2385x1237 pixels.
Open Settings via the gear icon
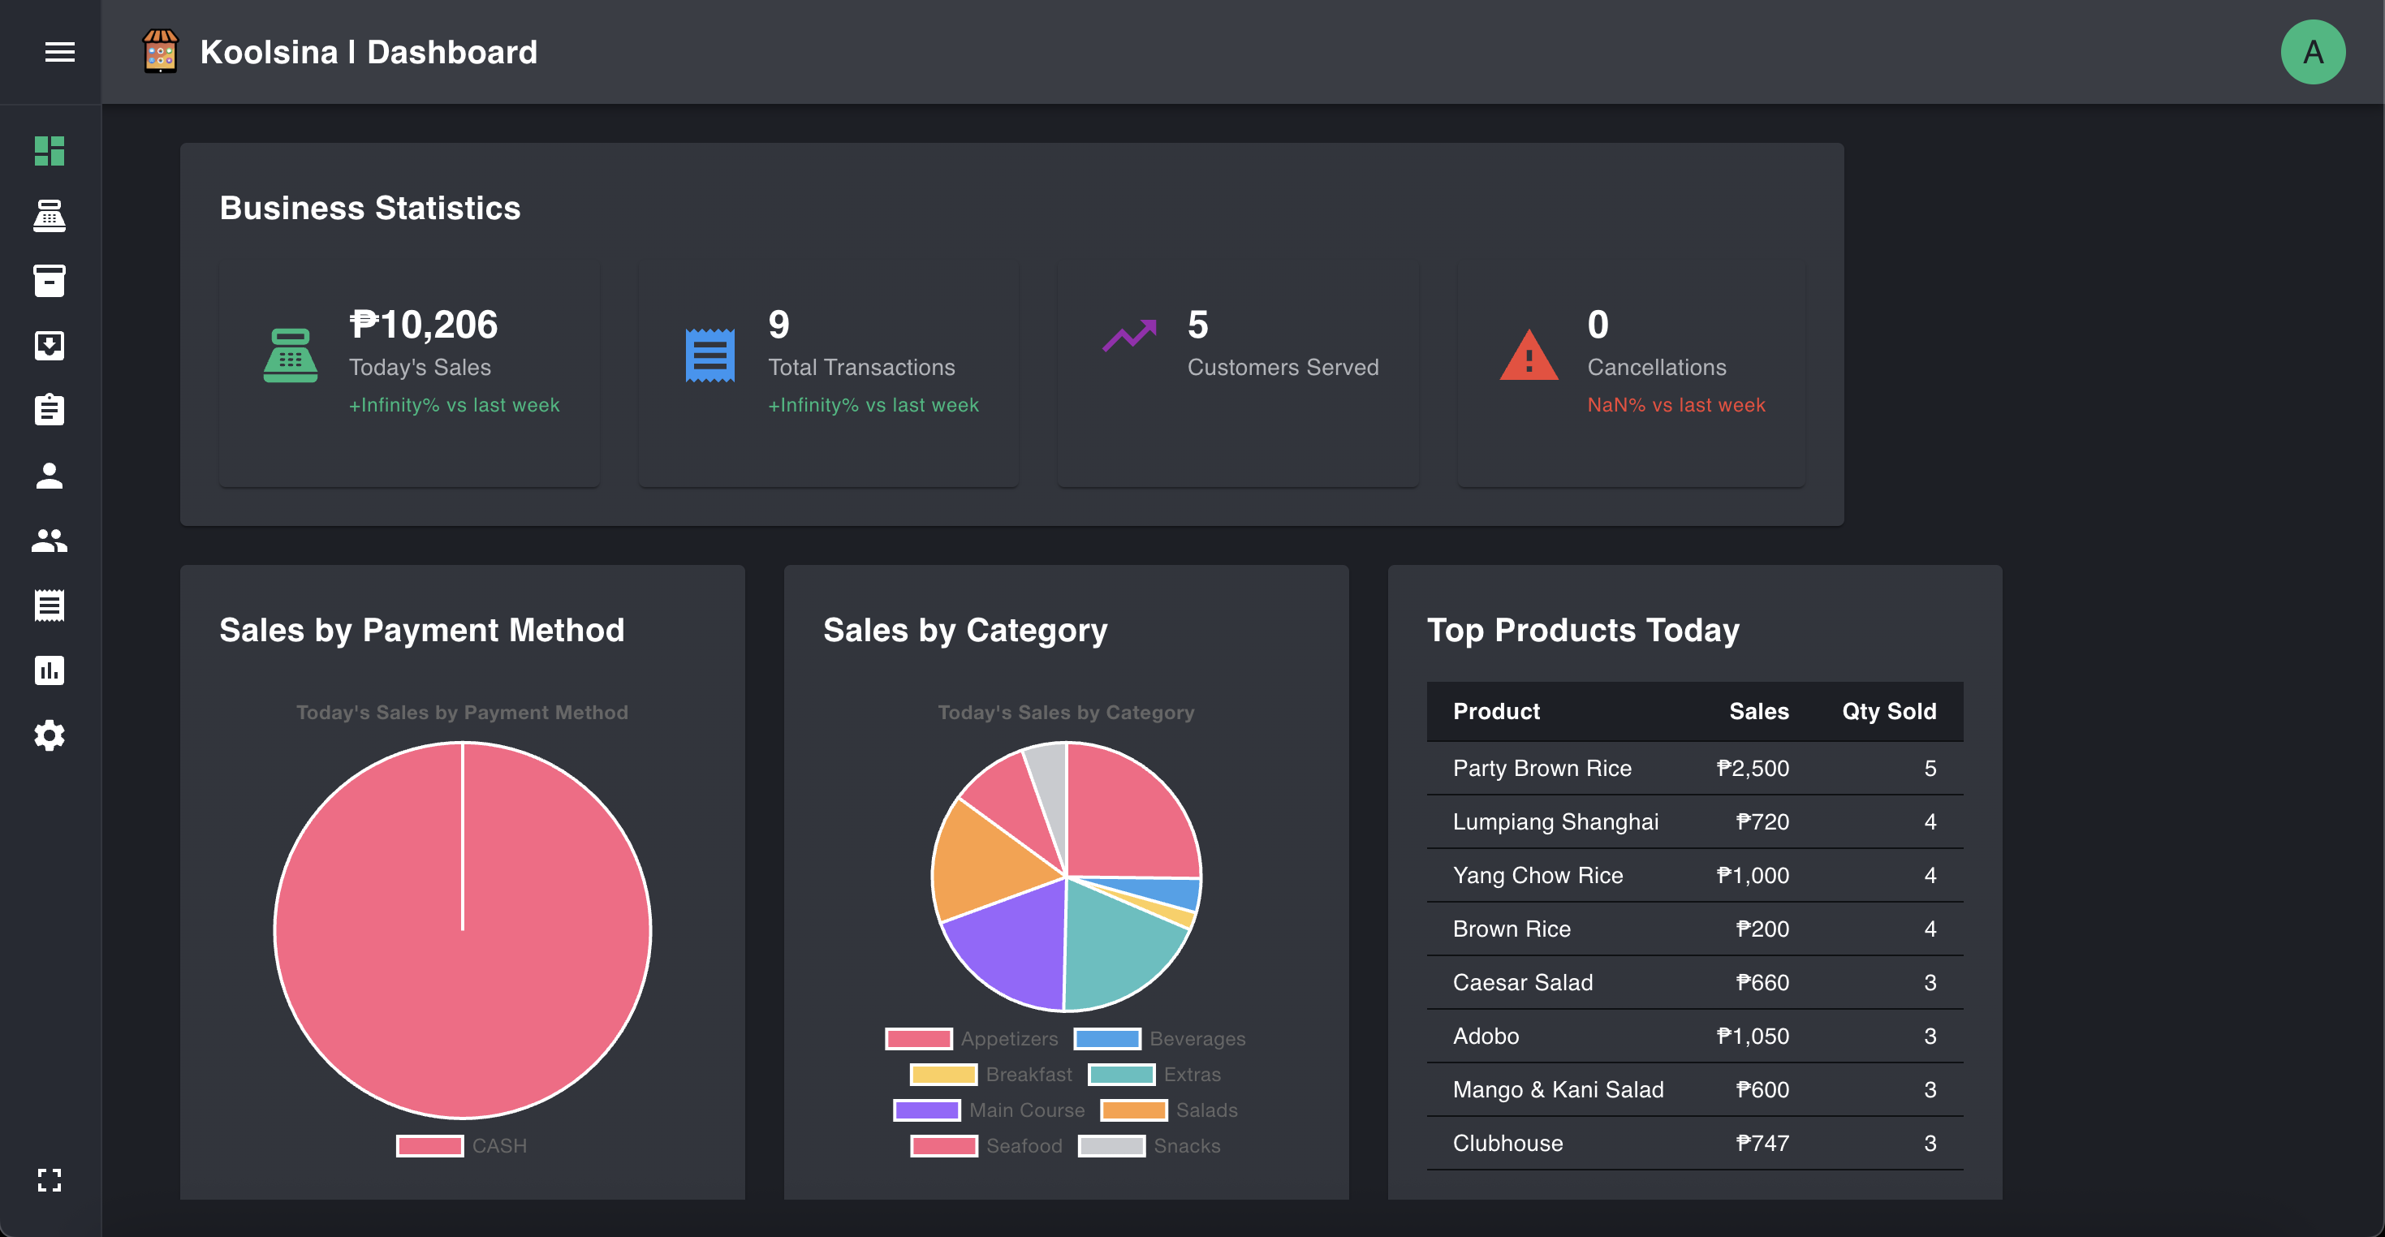point(49,735)
